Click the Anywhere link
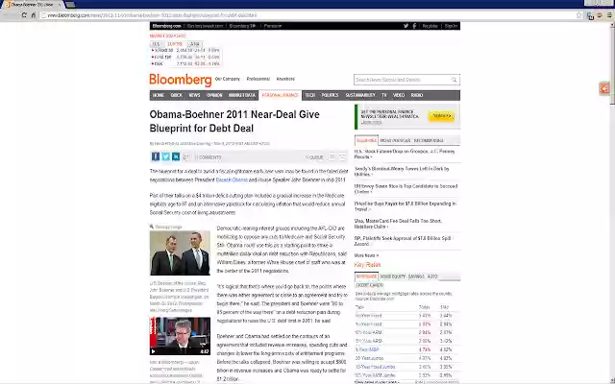615x384 pixels. click(285, 79)
